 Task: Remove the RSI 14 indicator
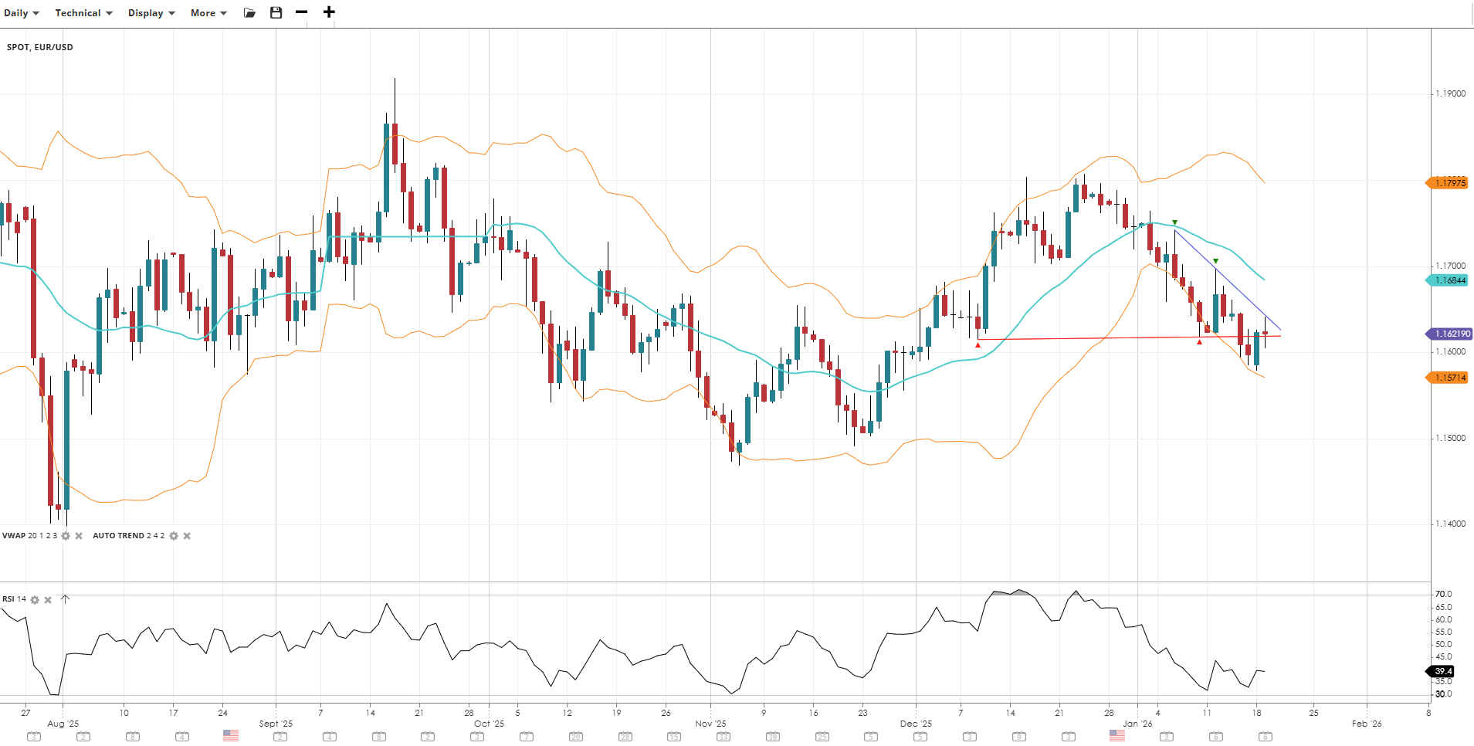point(48,600)
